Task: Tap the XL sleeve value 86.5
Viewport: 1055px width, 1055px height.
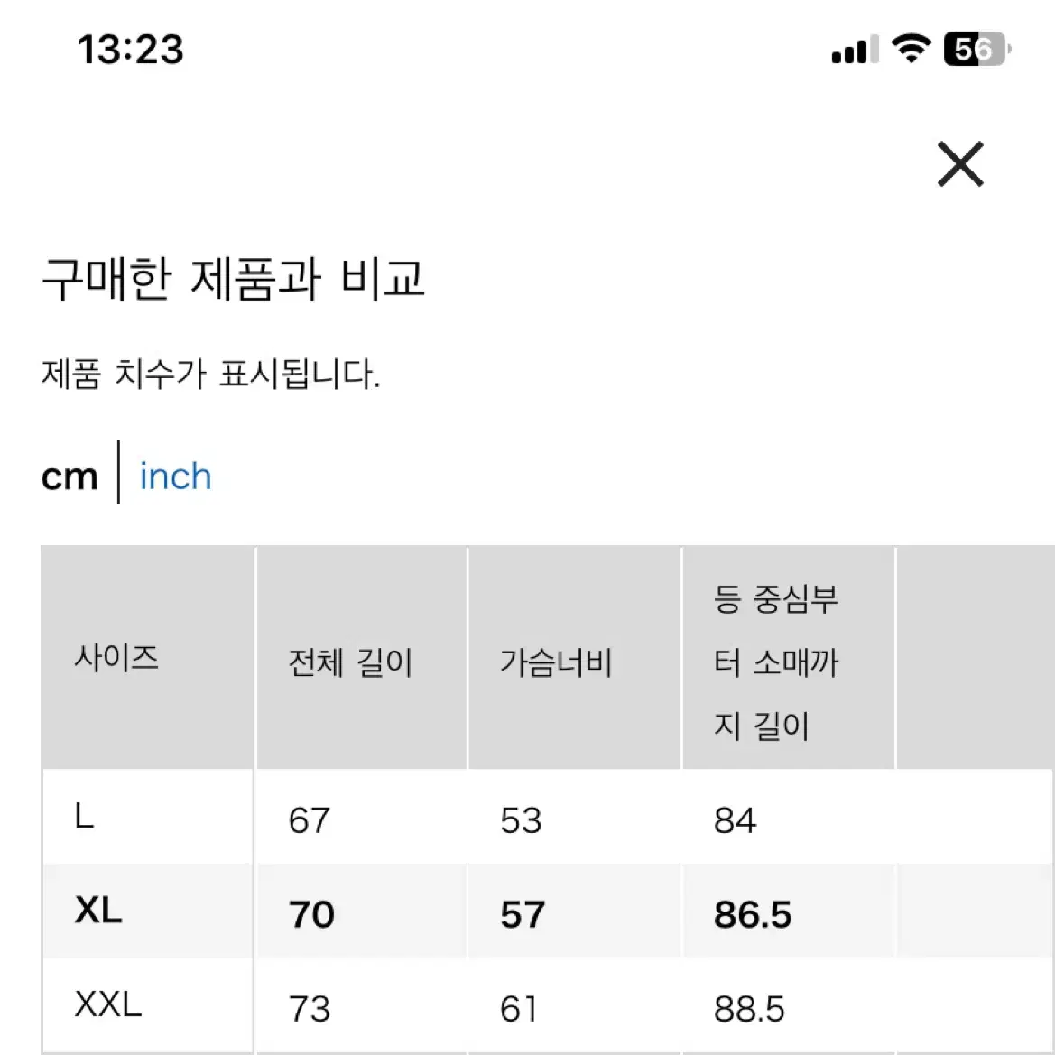Action: coord(753,914)
